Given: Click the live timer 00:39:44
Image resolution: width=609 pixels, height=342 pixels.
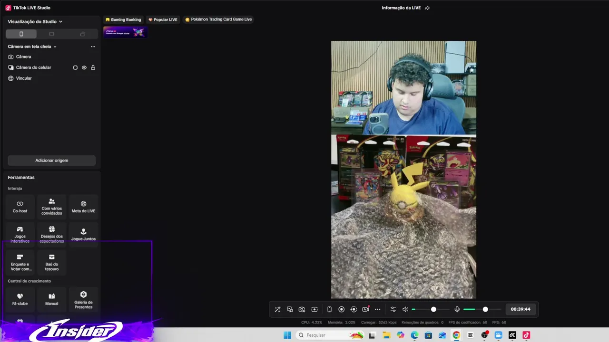Looking at the screenshot, I should click(521, 309).
